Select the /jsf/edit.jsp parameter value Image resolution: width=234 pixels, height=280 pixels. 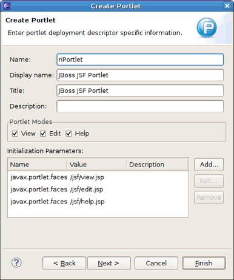point(87,190)
